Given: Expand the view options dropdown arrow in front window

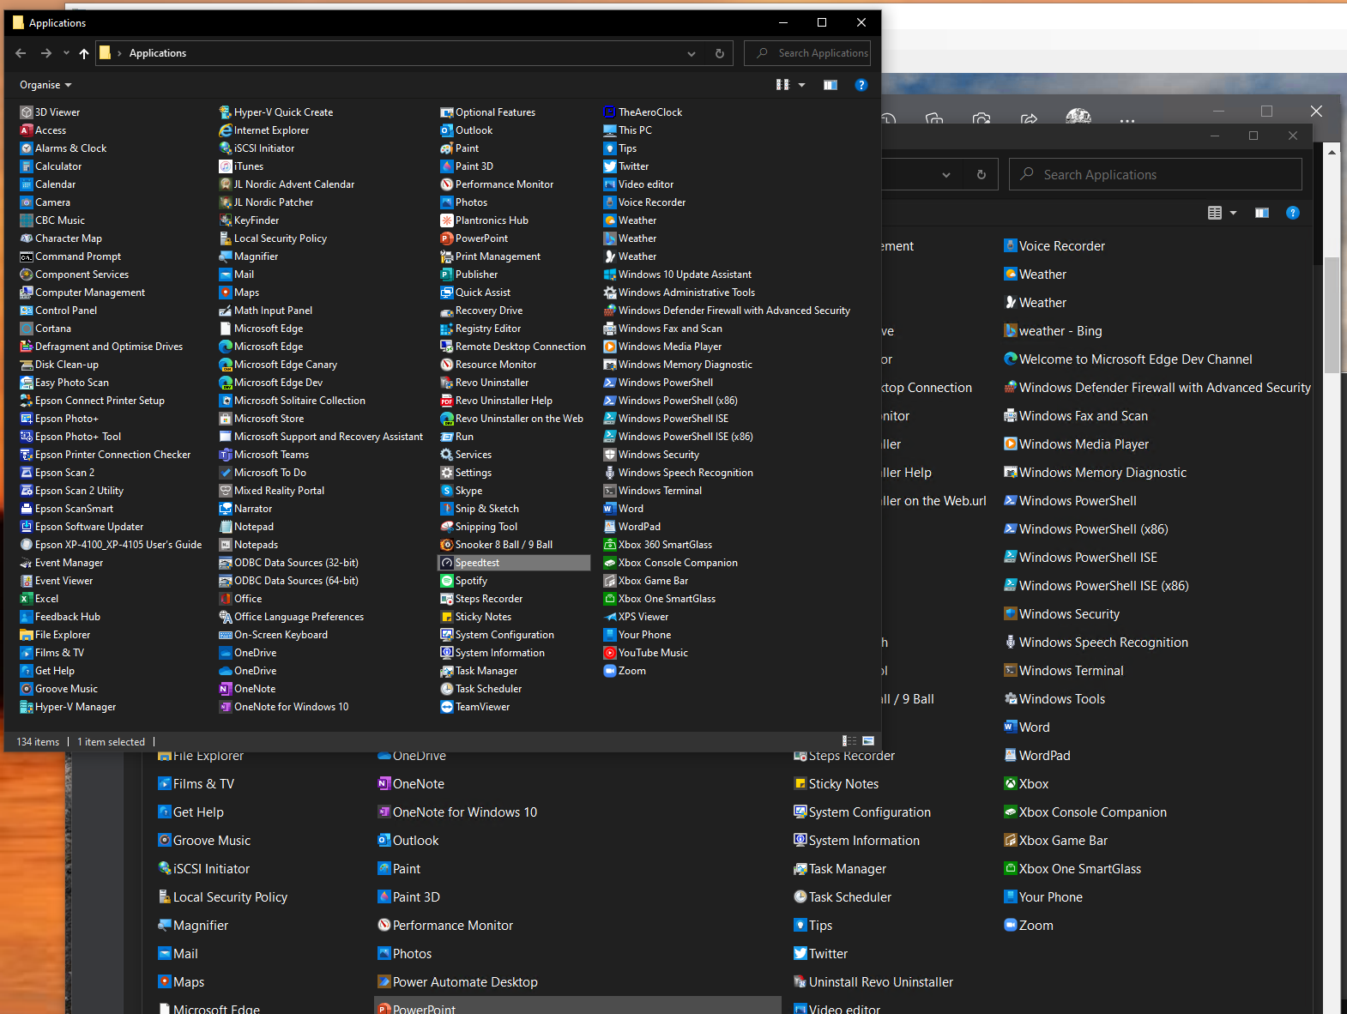Looking at the screenshot, I should 802,85.
